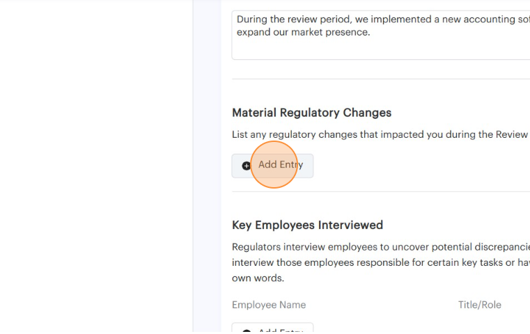Screen dimensions: 530x334
Task: Click the word 'Review' in the regulatory description
Action: coord(511,134)
